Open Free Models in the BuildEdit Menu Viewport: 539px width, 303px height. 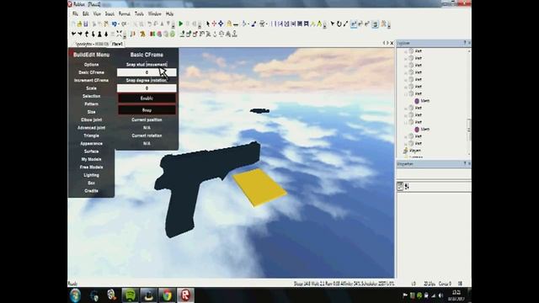coord(92,167)
